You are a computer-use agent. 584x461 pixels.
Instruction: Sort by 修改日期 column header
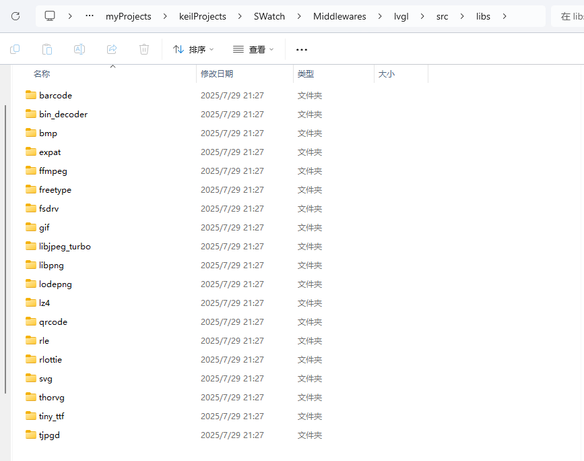(217, 74)
